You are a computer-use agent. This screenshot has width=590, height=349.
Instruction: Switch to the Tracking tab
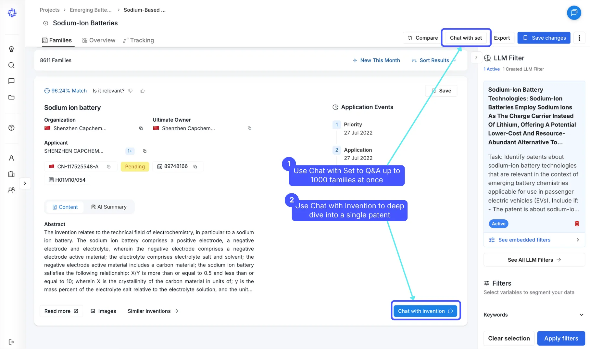pyautogui.click(x=139, y=40)
